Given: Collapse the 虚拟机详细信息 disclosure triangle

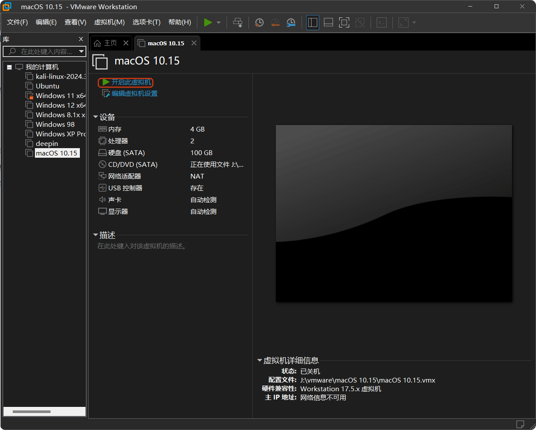Looking at the screenshot, I should coord(260,360).
